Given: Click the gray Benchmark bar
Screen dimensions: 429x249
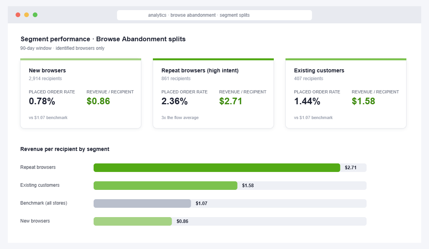Looking at the screenshot, I should point(142,203).
